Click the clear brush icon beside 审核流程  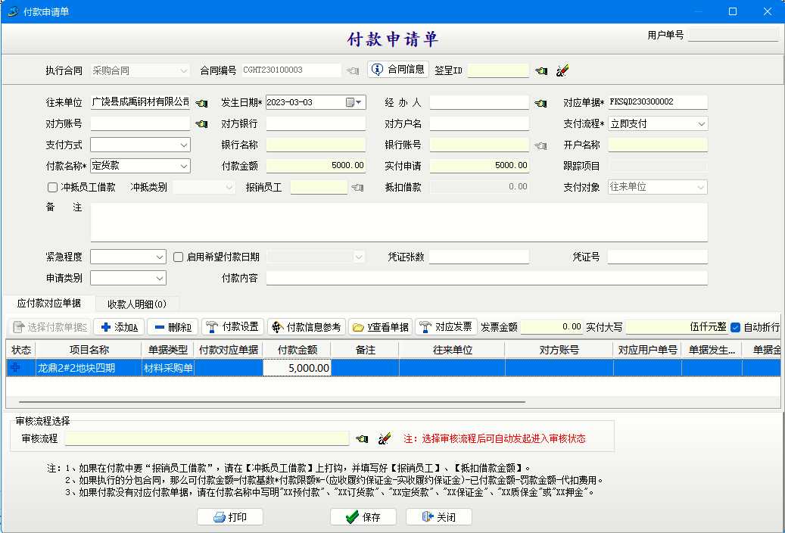pyautogui.click(x=384, y=438)
